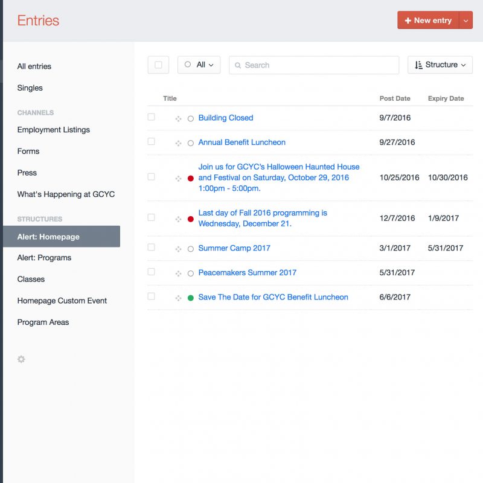Image resolution: width=483 pixels, height=483 pixels.
Task: Open the Annual Benefit Luncheon entry
Action: pos(242,142)
